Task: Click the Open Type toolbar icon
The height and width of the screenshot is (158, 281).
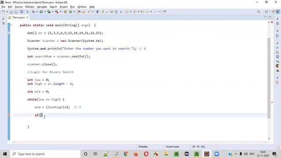Action: [x=79, y=12]
